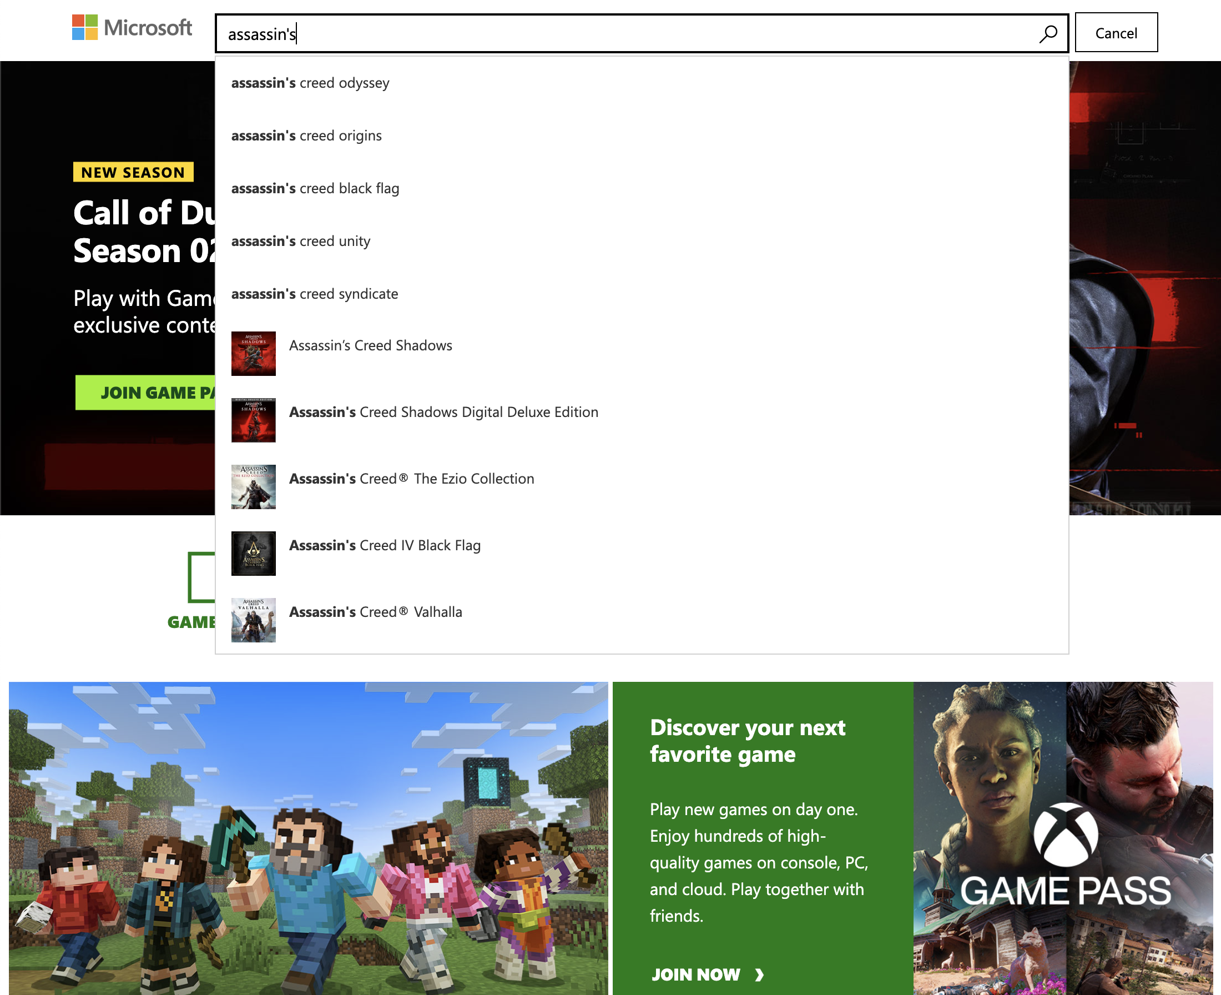Image resolution: width=1221 pixels, height=995 pixels.
Task: Click the search magnifier icon
Action: 1048,34
